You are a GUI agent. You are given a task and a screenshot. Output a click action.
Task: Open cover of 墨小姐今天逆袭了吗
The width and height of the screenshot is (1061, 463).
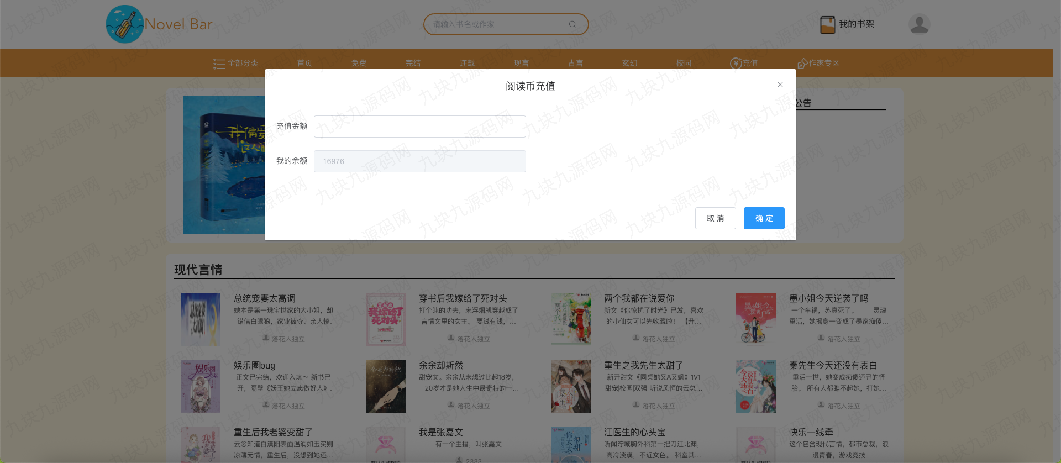[x=756, y=319]
